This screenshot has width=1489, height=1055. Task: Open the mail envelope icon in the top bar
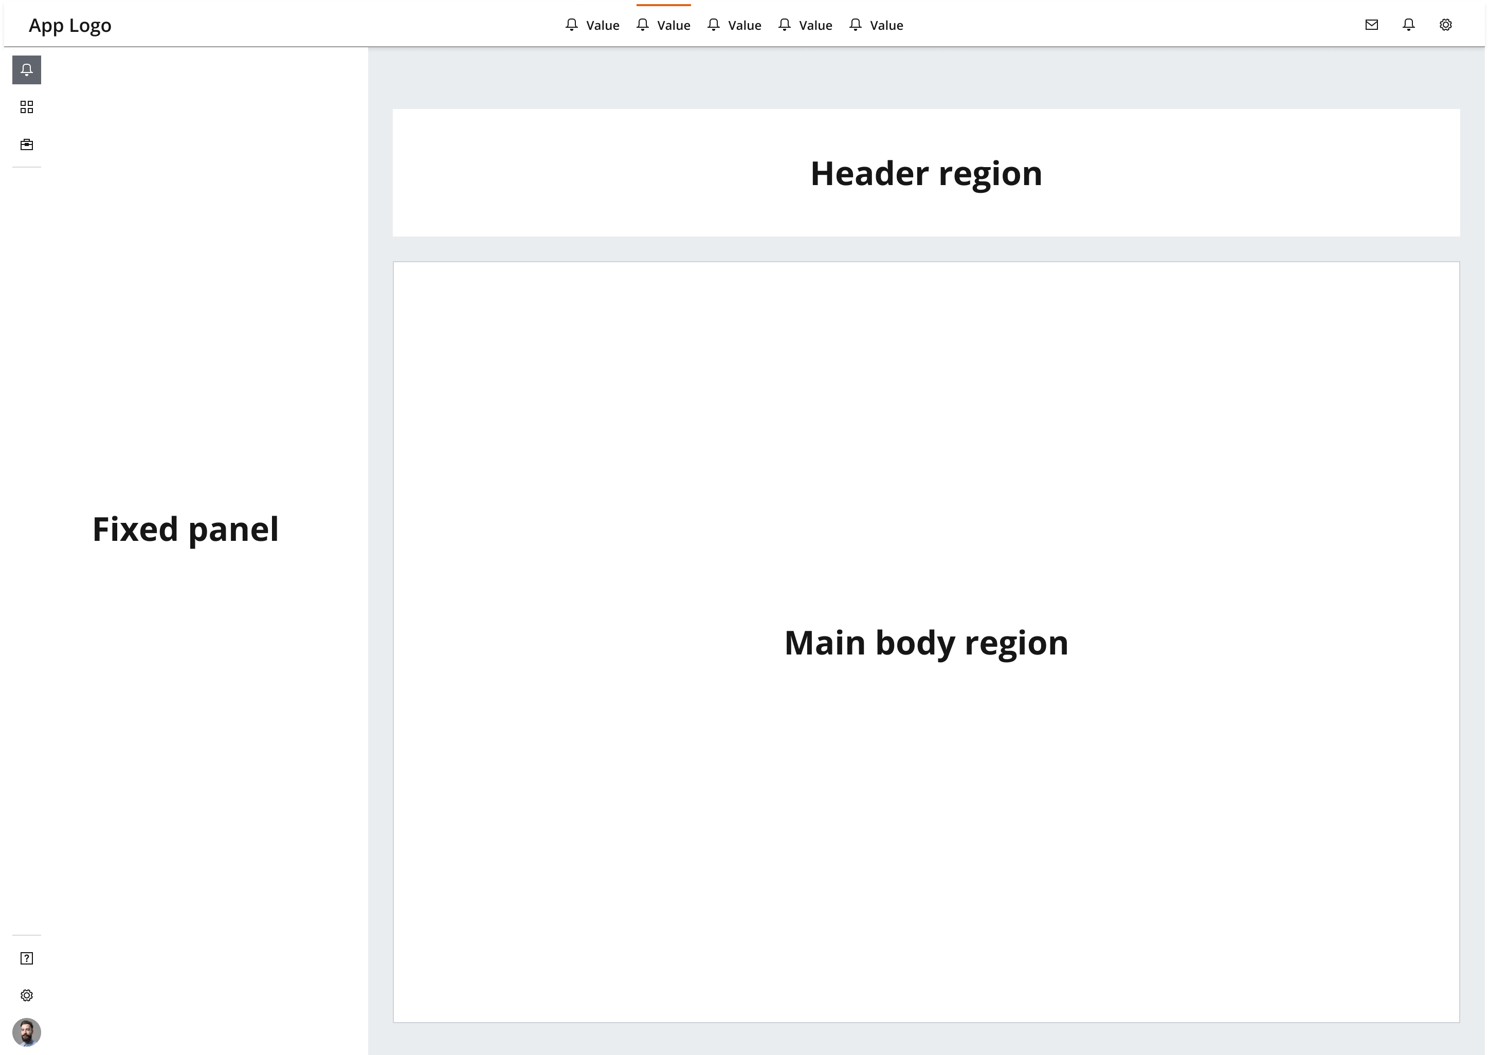click(1371, 25)
